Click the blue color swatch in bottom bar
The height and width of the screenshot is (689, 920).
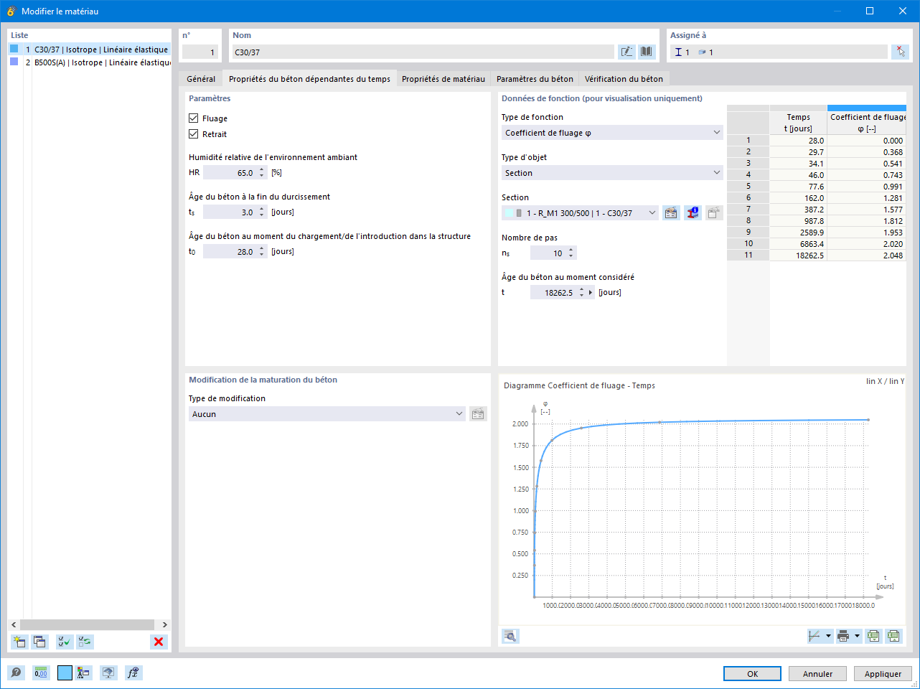pos(65,672)
